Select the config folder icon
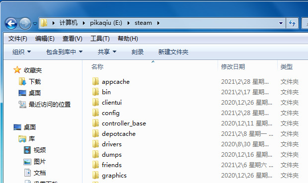 coord(95,113)
